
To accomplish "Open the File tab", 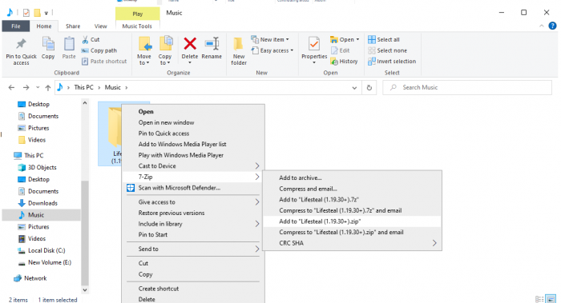I will 16,26.
